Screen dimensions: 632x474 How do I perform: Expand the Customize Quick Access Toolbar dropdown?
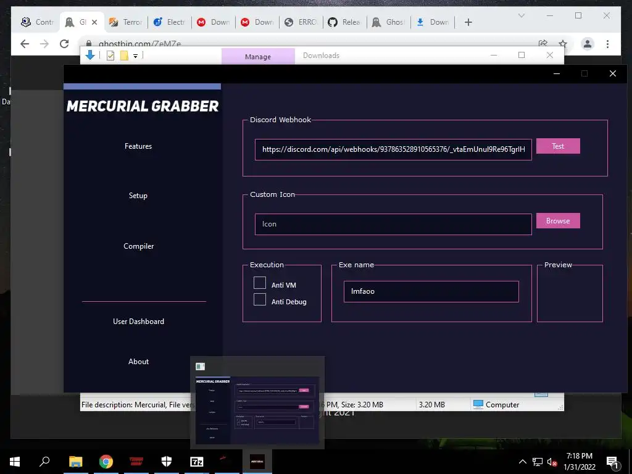(135, 56)
